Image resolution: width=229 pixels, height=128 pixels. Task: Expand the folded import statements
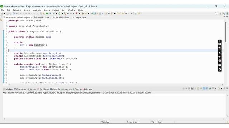(8, 26)
